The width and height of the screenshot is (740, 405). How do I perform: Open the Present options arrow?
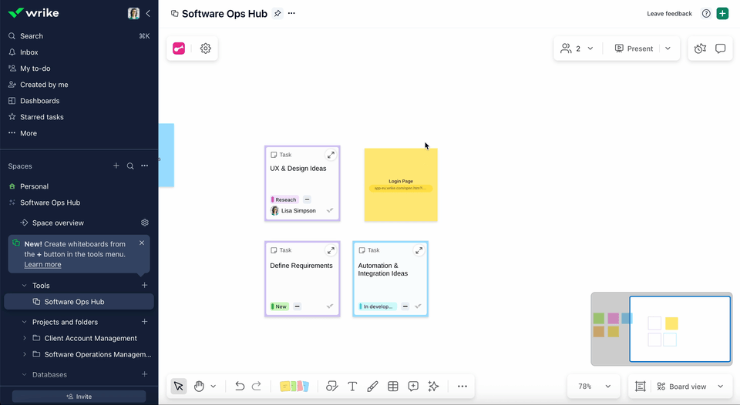point(668,48)
